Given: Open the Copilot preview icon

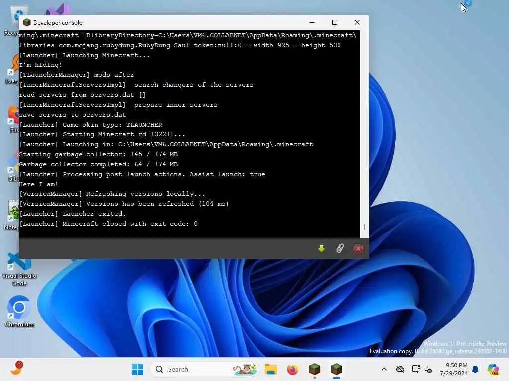Looking at the screenshot, I should pos(493,369).
